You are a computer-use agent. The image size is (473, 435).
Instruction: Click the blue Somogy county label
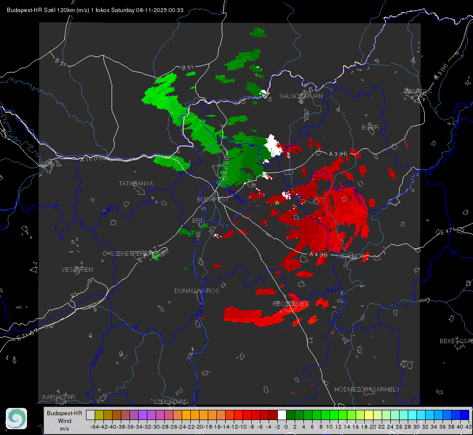pyautogui.click(x=97, y=357)
